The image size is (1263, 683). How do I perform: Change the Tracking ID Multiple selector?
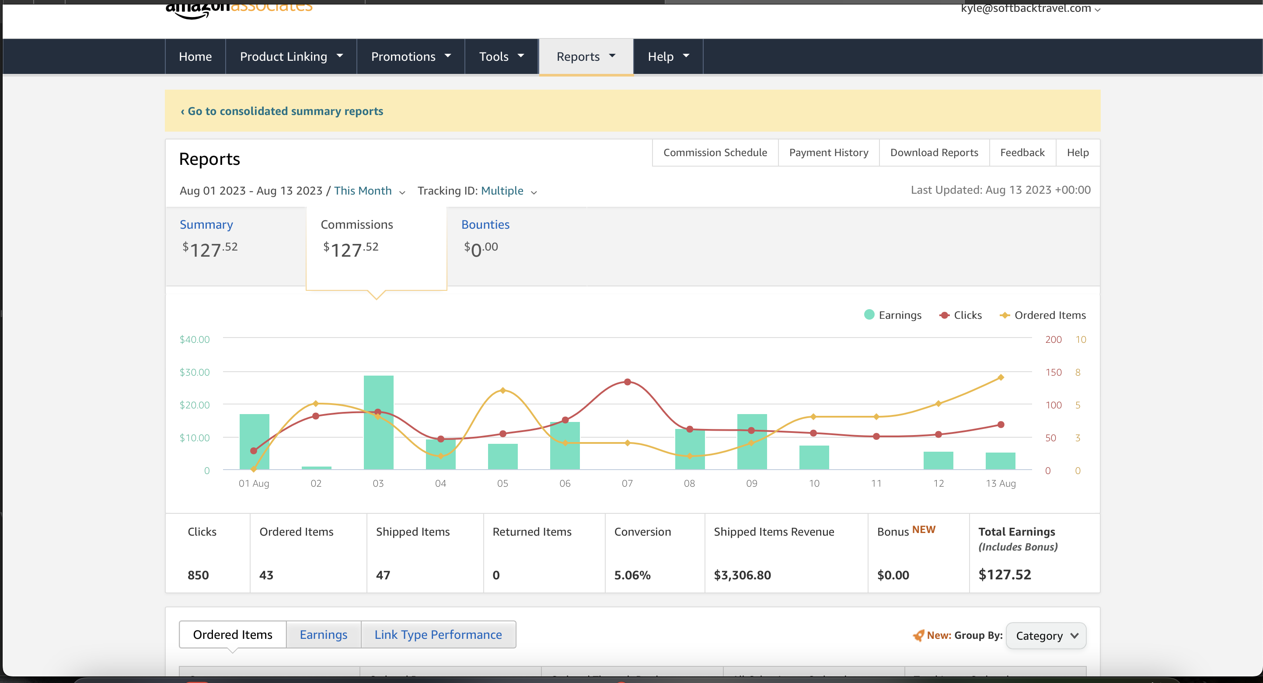pos(509,191)
